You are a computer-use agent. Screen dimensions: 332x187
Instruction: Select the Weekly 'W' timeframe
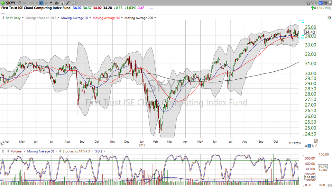[x=46, y=3]
